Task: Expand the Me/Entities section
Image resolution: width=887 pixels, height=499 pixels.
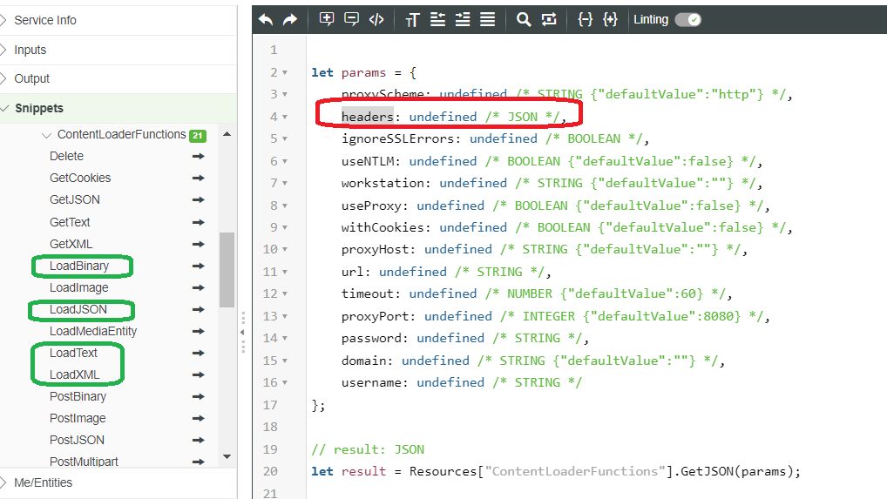Action: (x=43, y=482)
